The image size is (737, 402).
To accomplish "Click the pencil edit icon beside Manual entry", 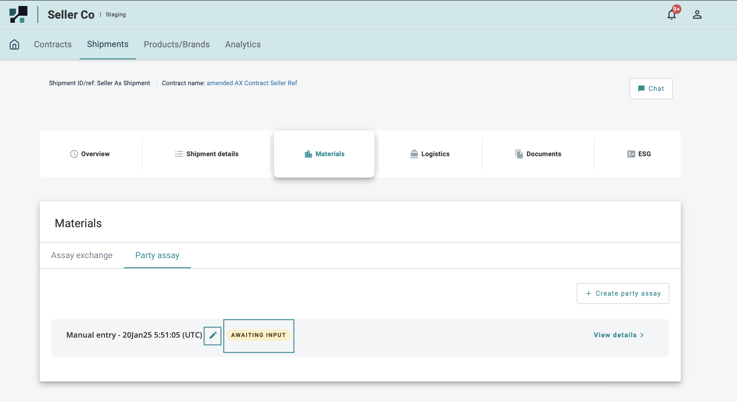I will 213,335.
